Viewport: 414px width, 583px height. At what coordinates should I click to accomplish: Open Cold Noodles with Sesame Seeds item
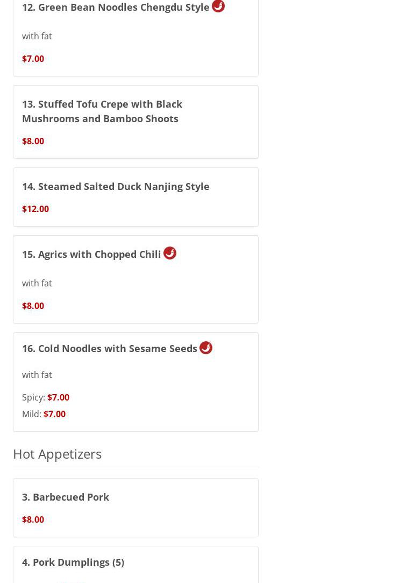coord(110,348)
